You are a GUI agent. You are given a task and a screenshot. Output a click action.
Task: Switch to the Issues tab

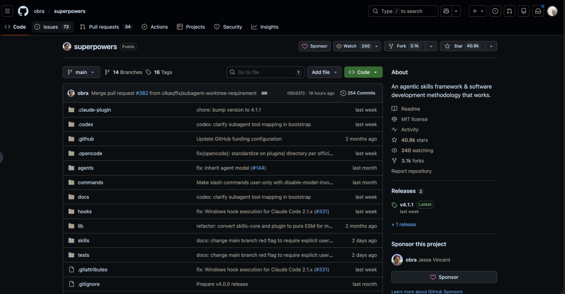[x=53, y=27]
